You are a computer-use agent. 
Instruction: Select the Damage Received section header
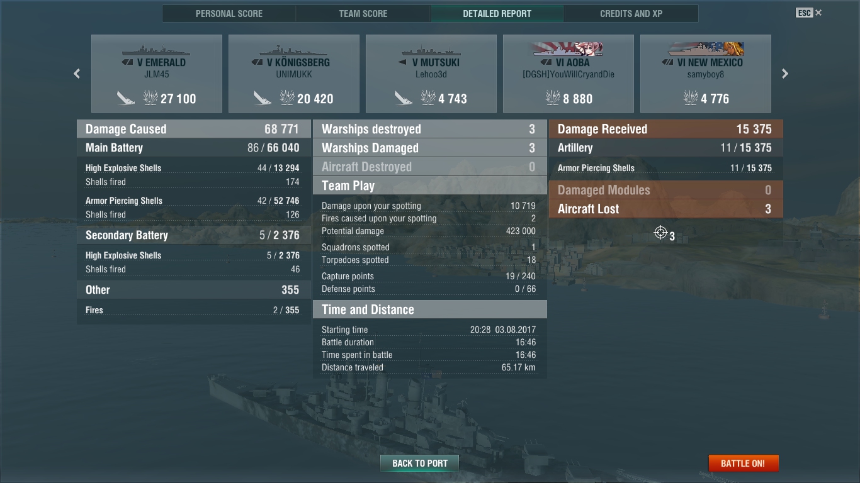(x=666, y=129)
